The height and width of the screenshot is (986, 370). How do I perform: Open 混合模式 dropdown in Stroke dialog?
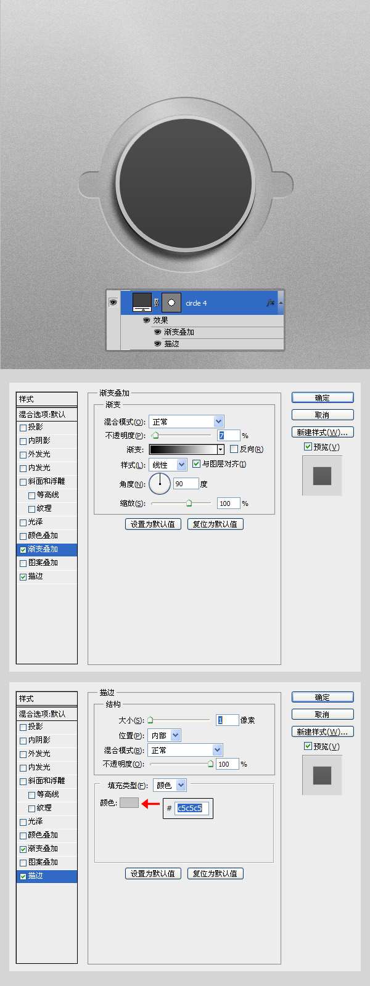(185, 750)
